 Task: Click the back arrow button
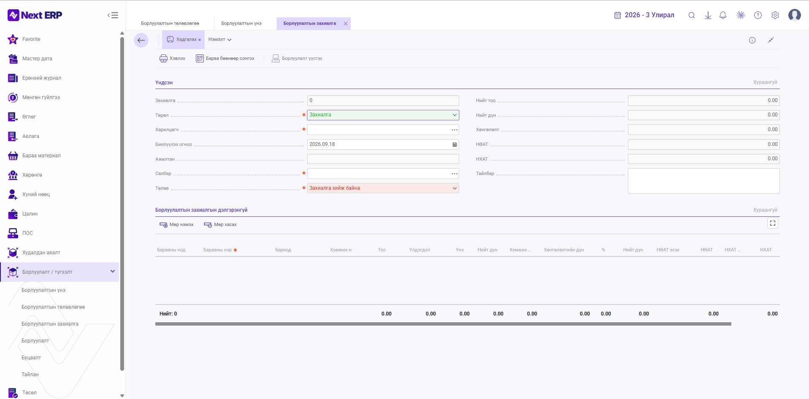(141, 40)
